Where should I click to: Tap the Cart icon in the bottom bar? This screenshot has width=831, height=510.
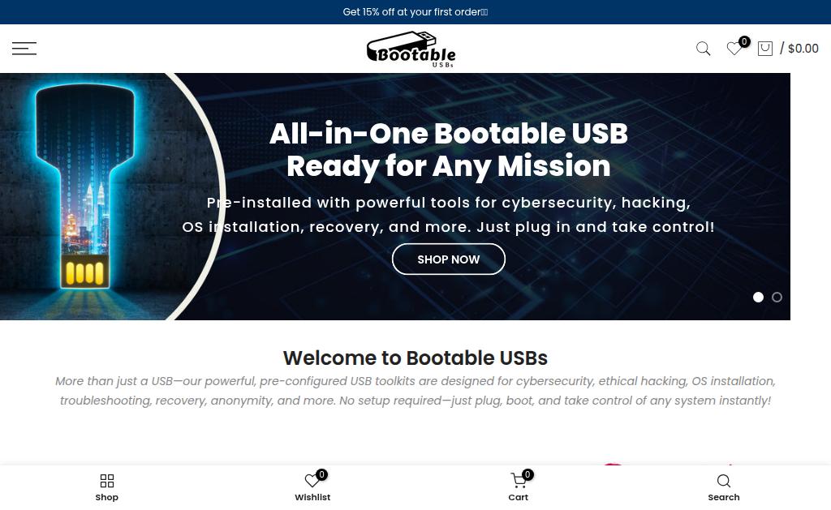pyautogui.click(x=519, y=481)
